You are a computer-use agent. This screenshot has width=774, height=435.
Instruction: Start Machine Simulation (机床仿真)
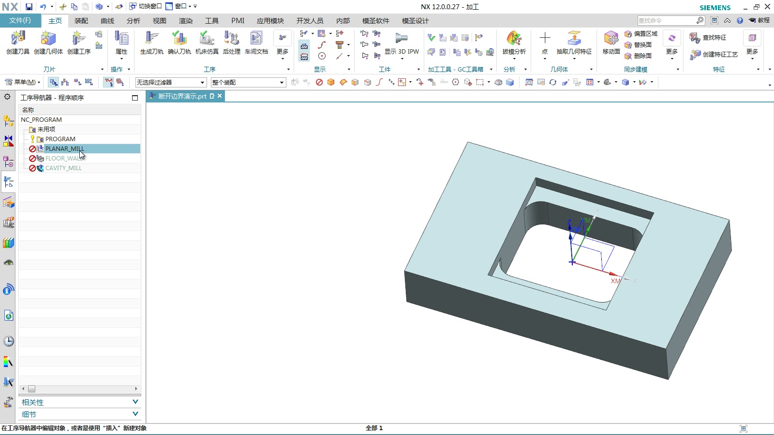click(207, 43)
